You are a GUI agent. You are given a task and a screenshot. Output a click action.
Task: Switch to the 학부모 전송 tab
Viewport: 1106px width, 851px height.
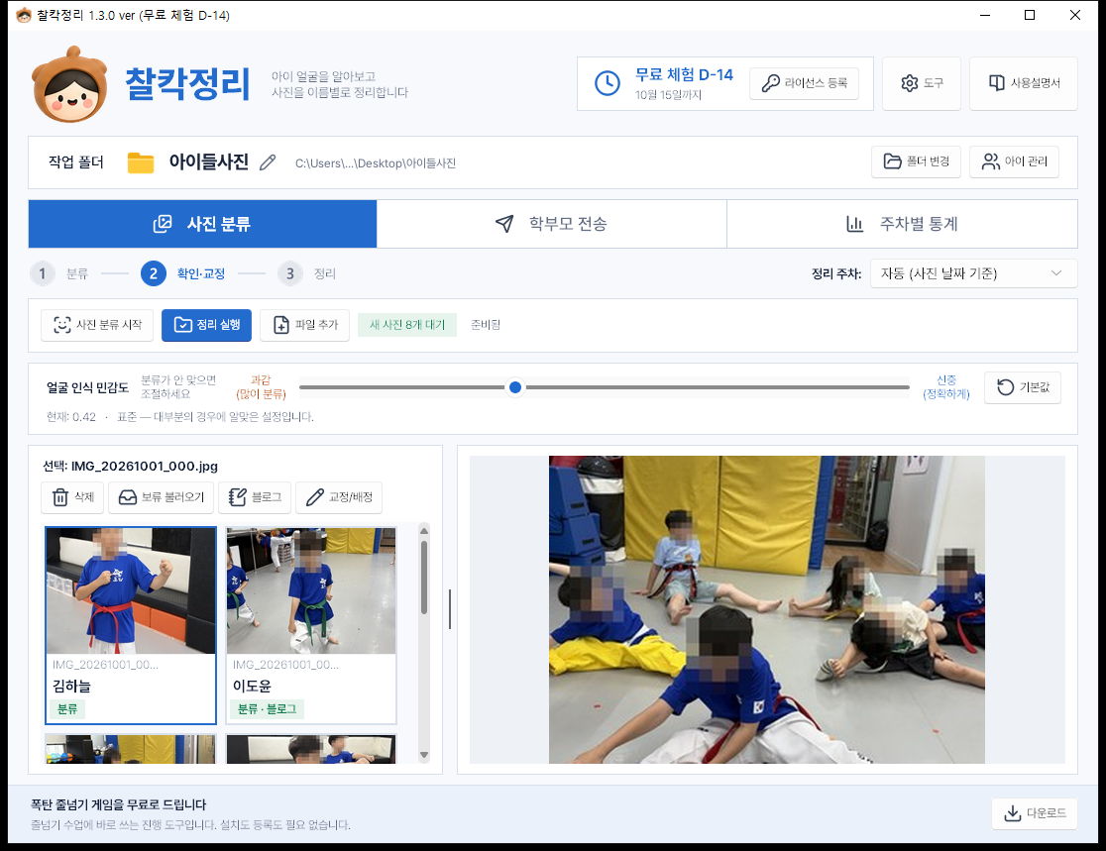552,224
